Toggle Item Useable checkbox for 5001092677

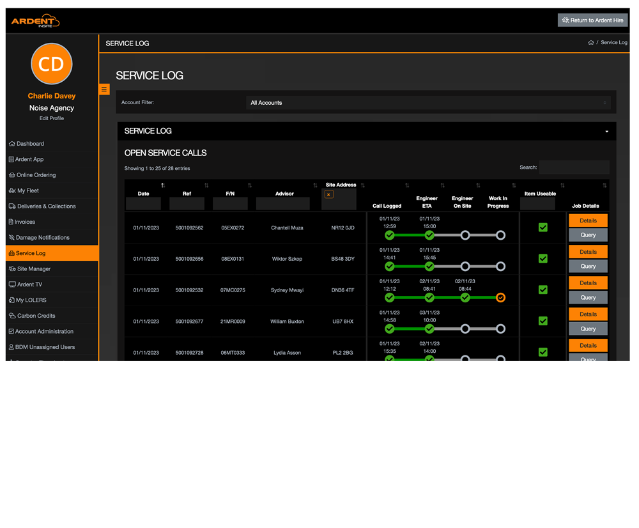tap(543, 321)
